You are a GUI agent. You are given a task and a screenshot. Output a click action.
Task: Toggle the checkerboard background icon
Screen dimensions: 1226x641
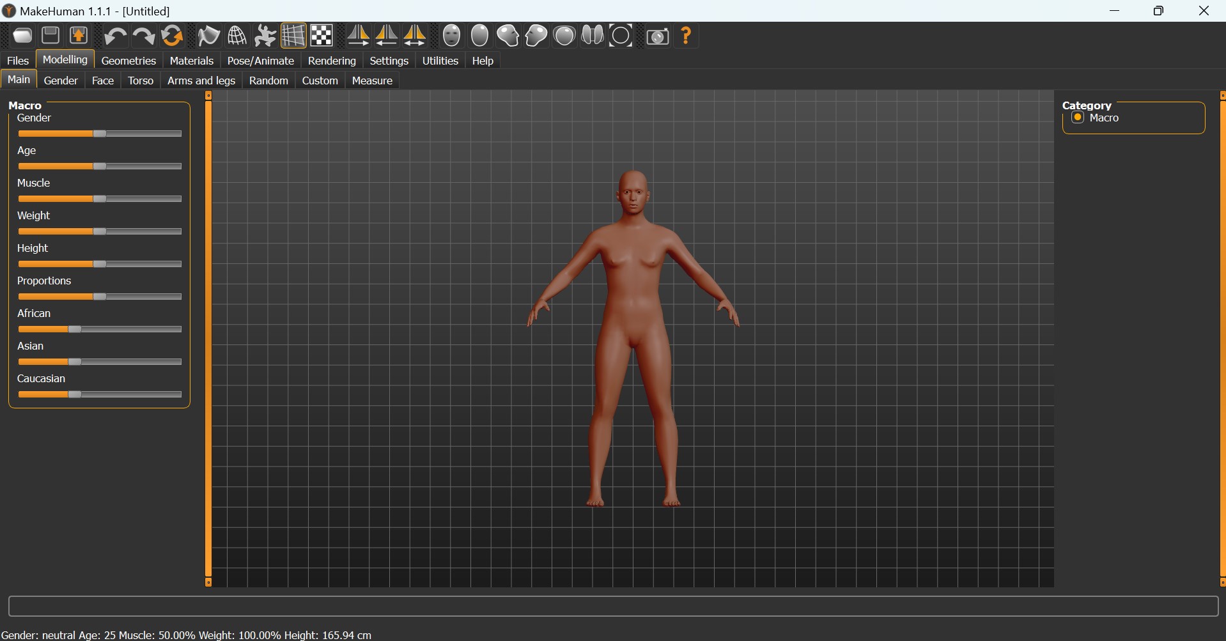[x=322, y=36]
